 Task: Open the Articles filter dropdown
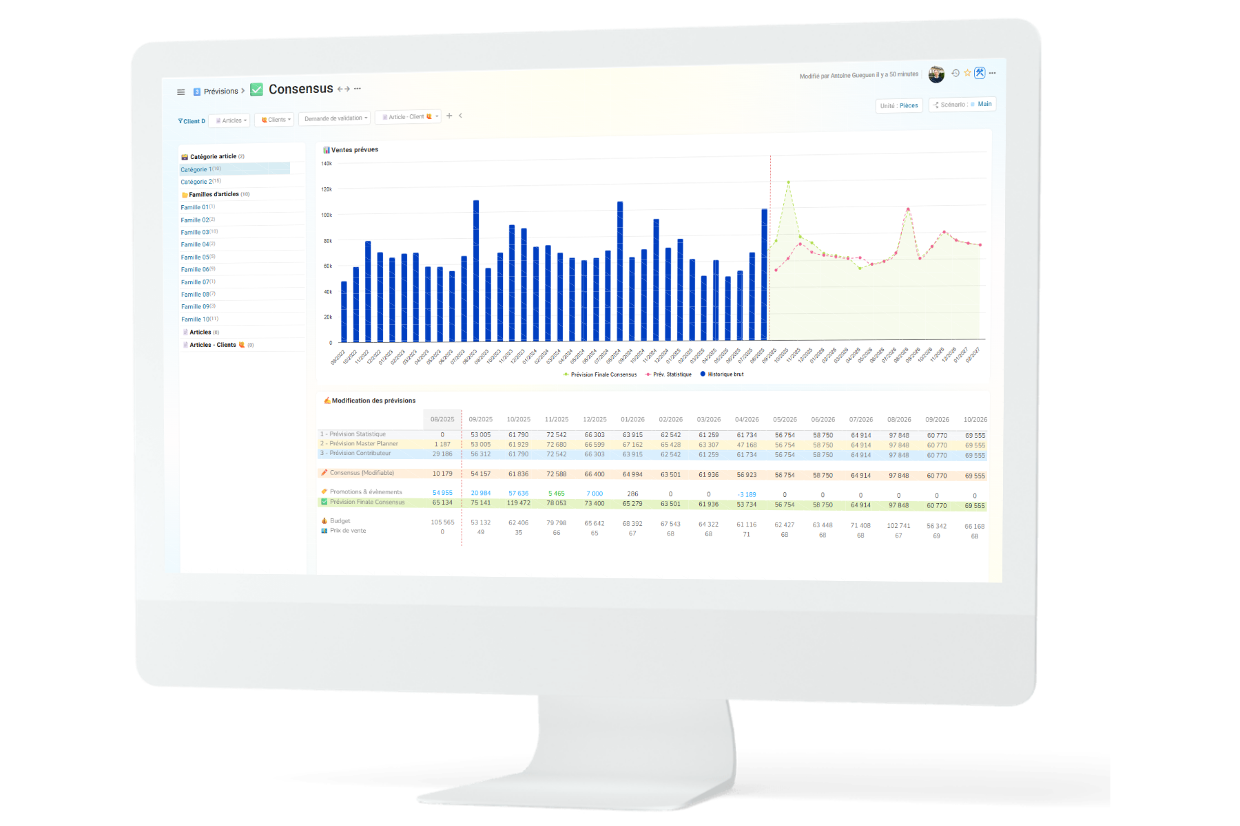[230, 120]
